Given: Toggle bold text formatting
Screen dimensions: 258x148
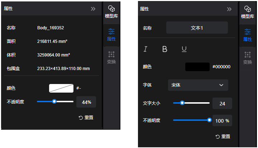Looking at the screenshot, I should pos(165,49).
